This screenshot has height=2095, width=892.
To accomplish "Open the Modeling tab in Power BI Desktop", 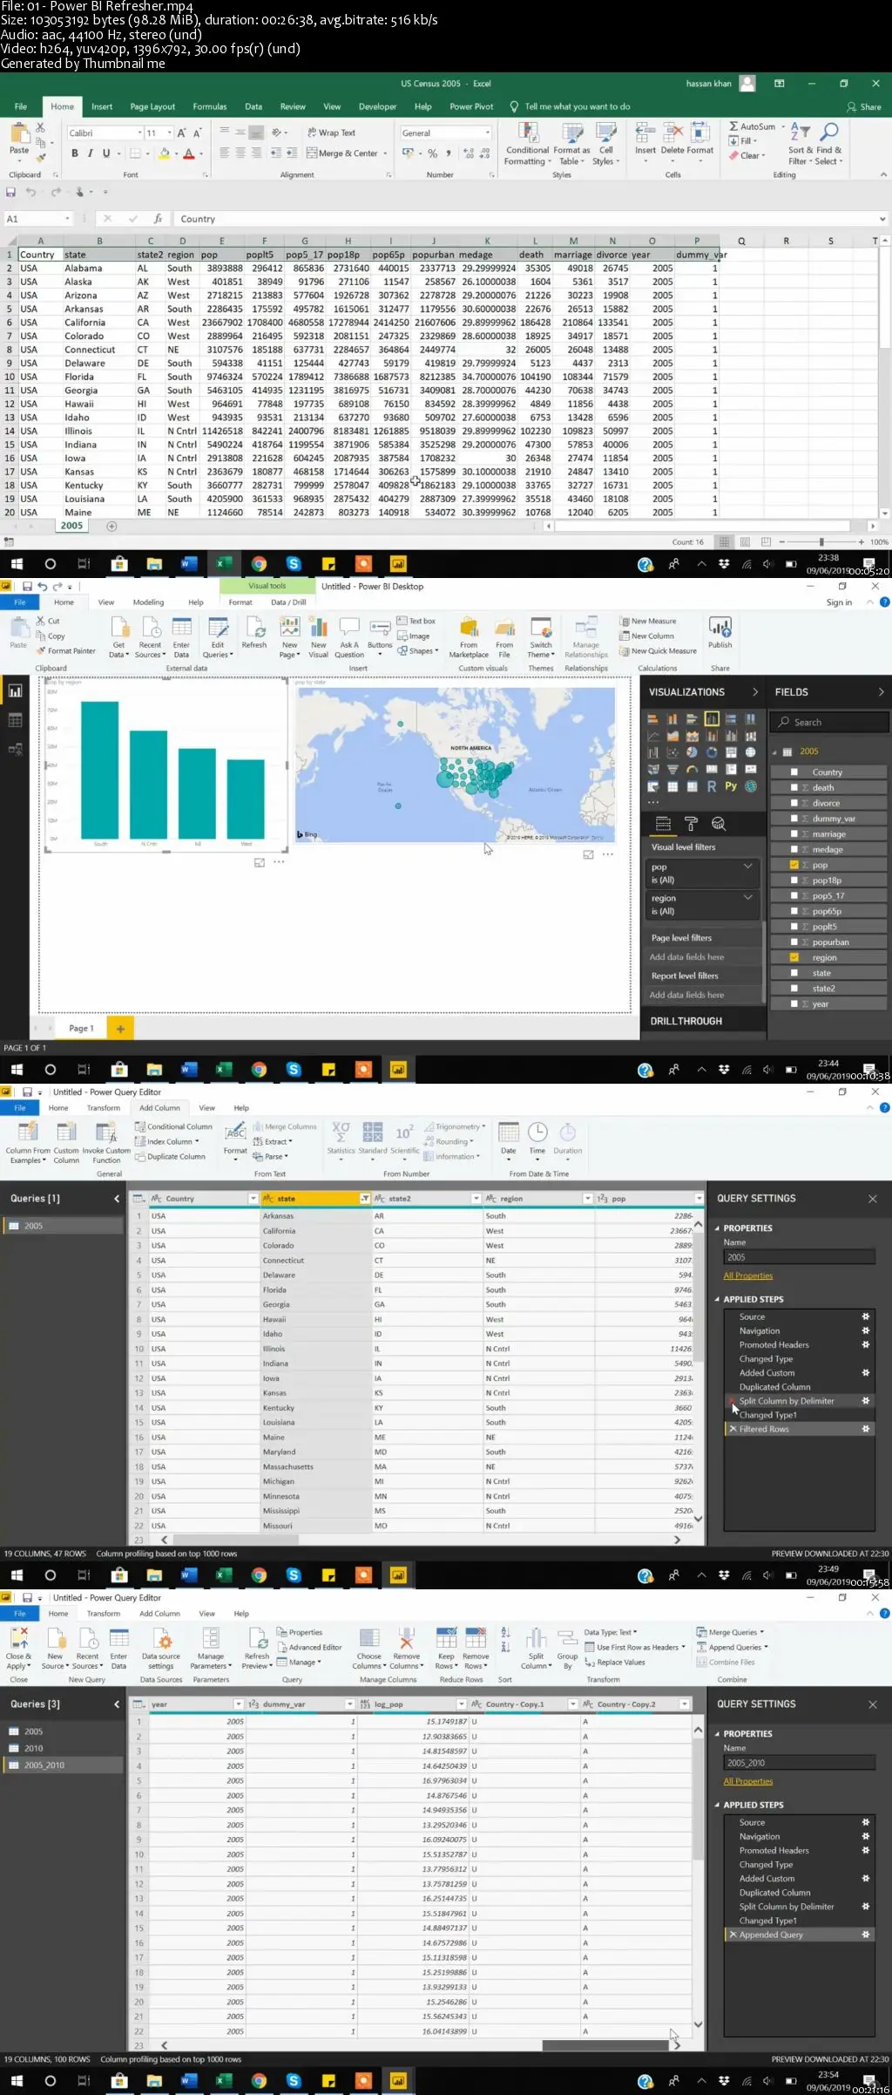I will [x=148, y=602].
